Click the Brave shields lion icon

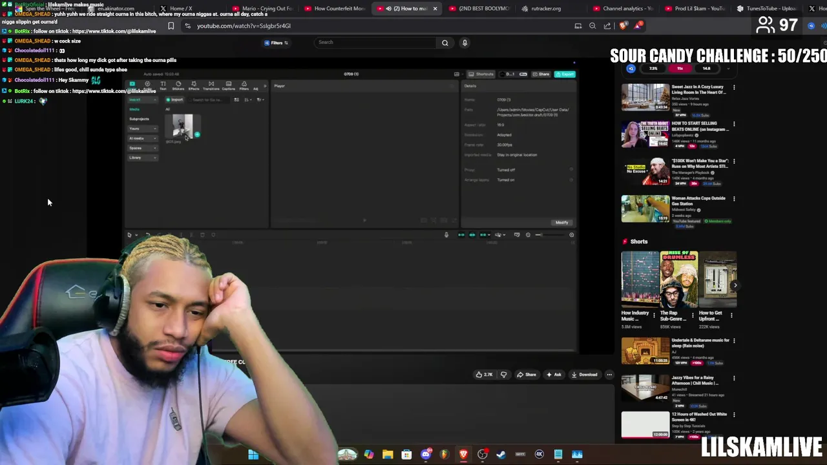click(x=623, y=26)
